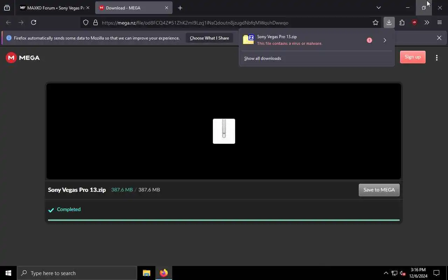Dismiss the Firefox data notification bar
The height and width of the screenshot is (280, 448).
(439, 38)
